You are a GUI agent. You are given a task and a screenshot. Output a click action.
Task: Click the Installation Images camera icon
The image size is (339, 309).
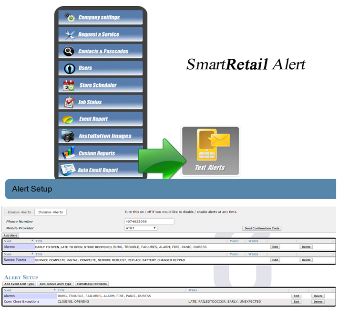[68, 136]
